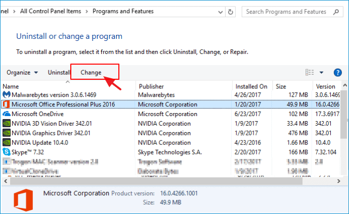Select NVIDIA Update 10.4.0
The width and height of the screenshot is (349, 214).
point(40,142)
